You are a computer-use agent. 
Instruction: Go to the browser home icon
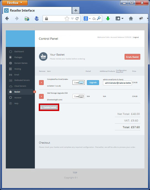131,19
